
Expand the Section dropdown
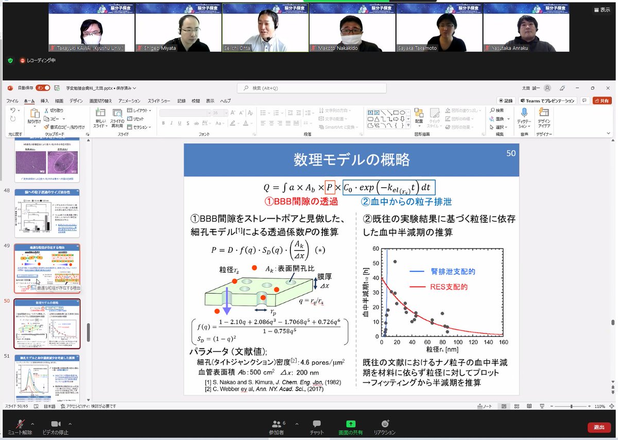pyautogui.click(x=140, y=127)
